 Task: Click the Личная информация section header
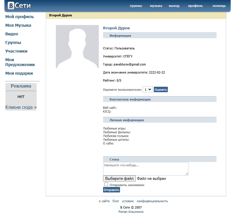[x=160, y=120]
